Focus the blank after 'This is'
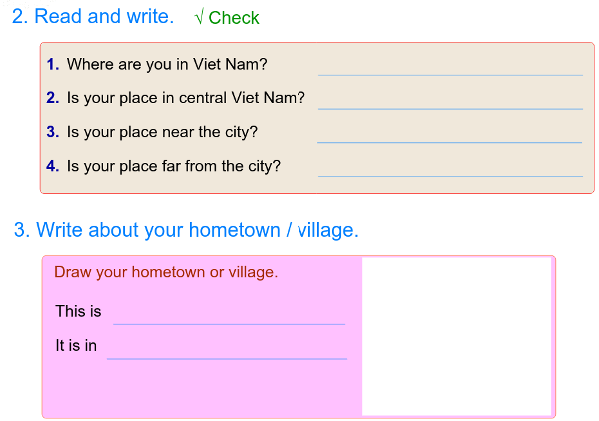 coord(229,313)
